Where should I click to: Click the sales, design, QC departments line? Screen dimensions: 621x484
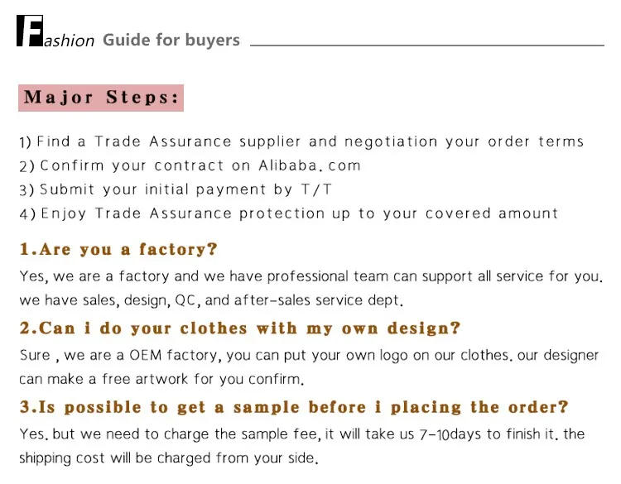point(211,300)
